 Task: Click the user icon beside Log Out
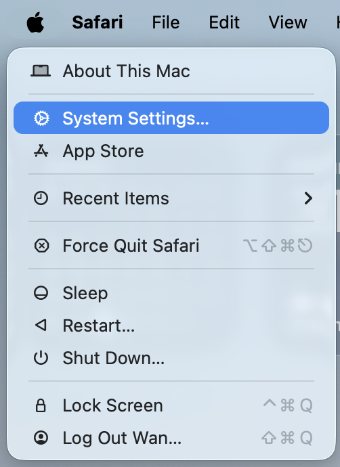coord(41,438)
